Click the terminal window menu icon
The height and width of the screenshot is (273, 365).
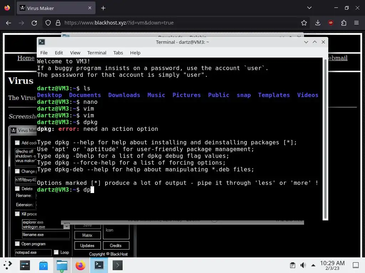(x=42, y=42)
